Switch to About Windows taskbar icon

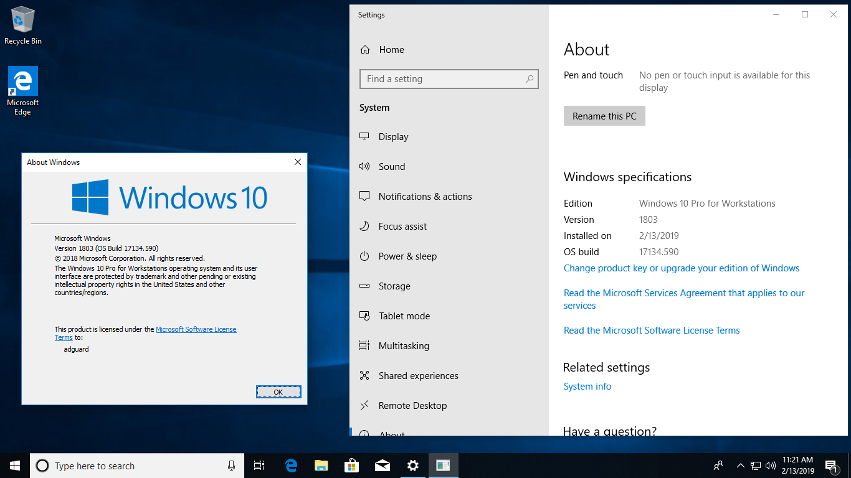pos(444,466)
